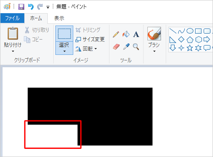The width and height of the screenshot is (213, 157).
Task: Select the Fill with color bucket tool
Action: click(126, 34)
